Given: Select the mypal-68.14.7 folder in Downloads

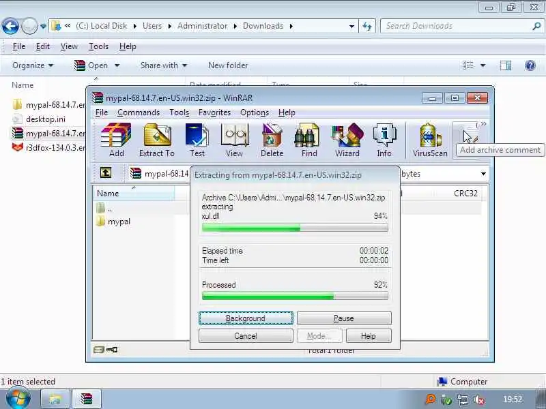Looking at the screenshot, I should [48, 105].
